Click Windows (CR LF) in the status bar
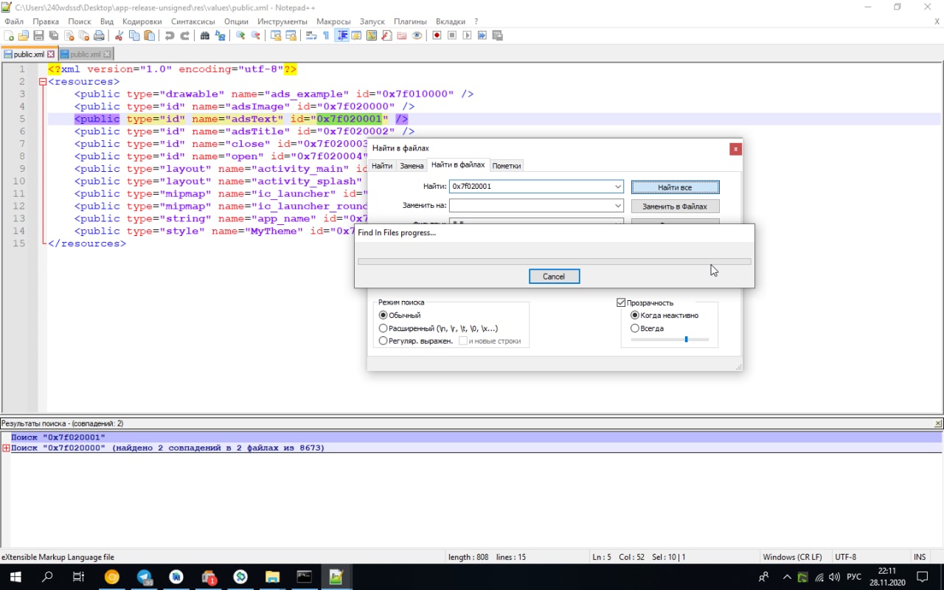Viewport: 944px width, 590px height. (x=792, y=557)
